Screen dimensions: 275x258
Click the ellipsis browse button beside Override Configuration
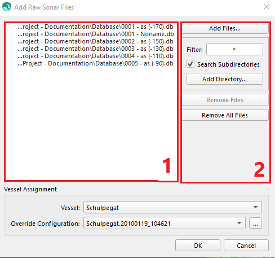tap(255, 223)
